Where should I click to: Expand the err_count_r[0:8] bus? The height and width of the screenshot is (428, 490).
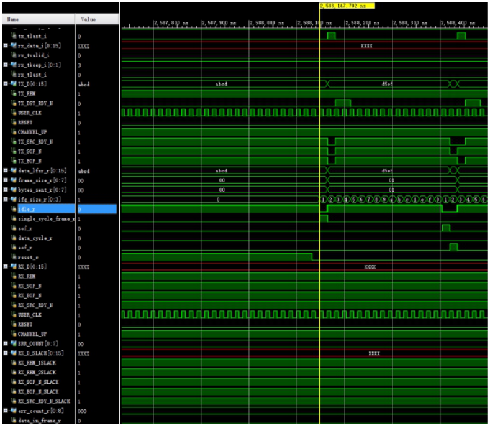click(x=5, y=411)
